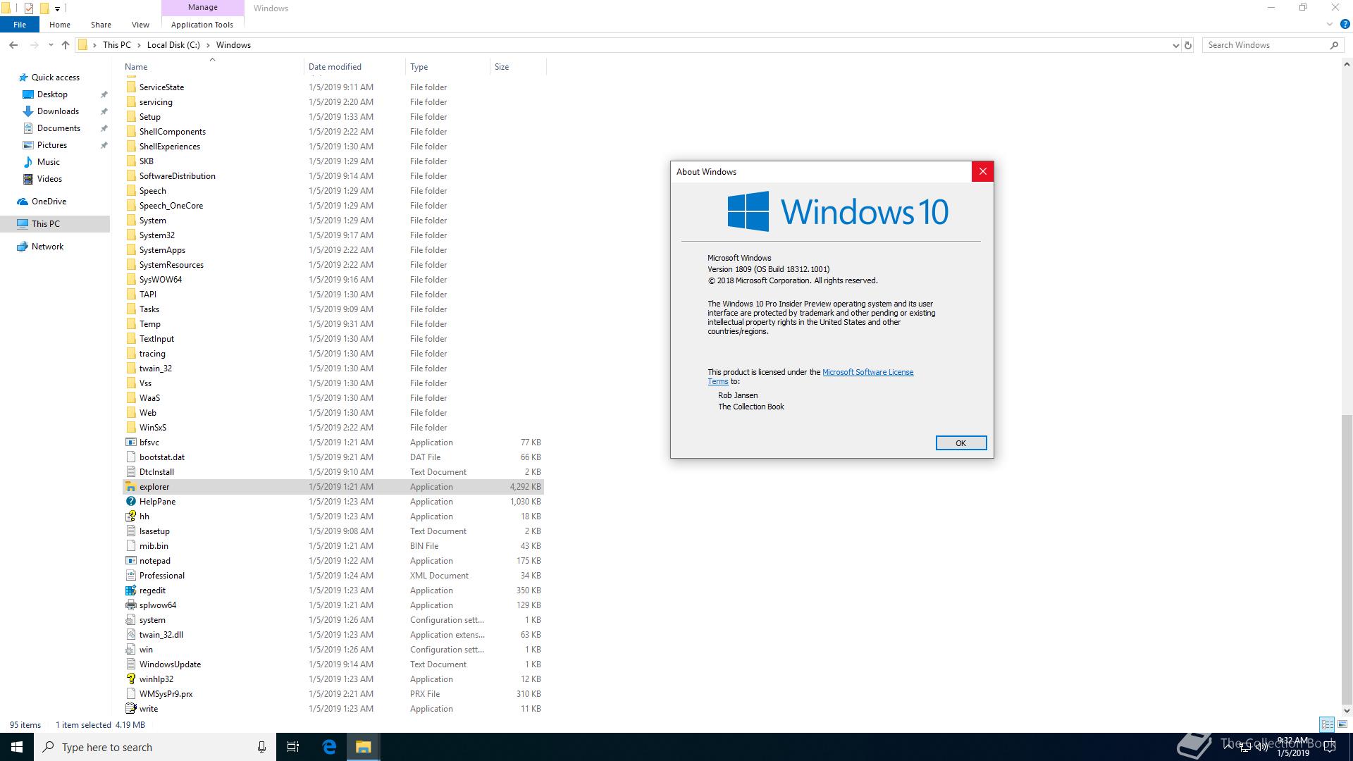This screenshot has width=1353, height=761.
Task: Select the notepad application icon
Action: (x=131, y=561)
